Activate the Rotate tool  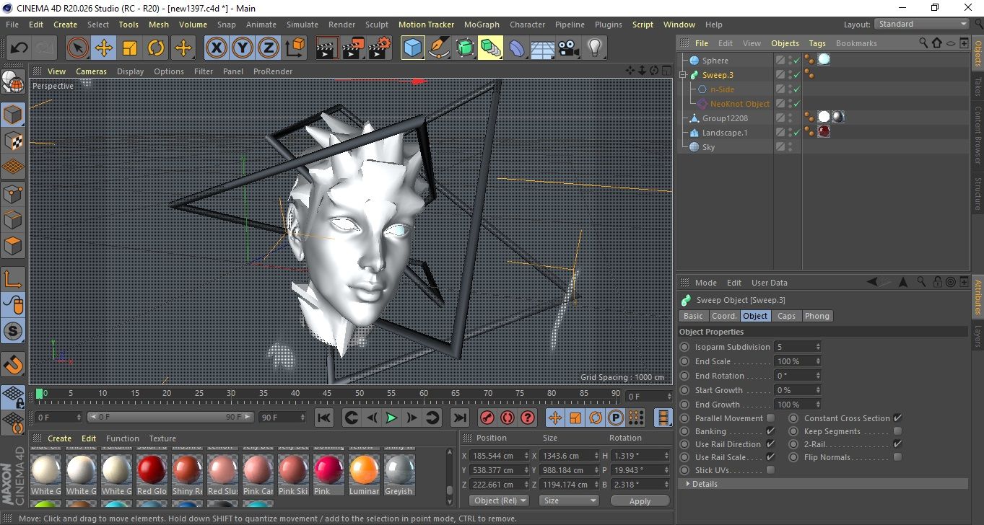(156, 48)
